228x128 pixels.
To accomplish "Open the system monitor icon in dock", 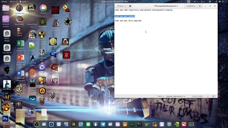I will [x=132, y=124].
